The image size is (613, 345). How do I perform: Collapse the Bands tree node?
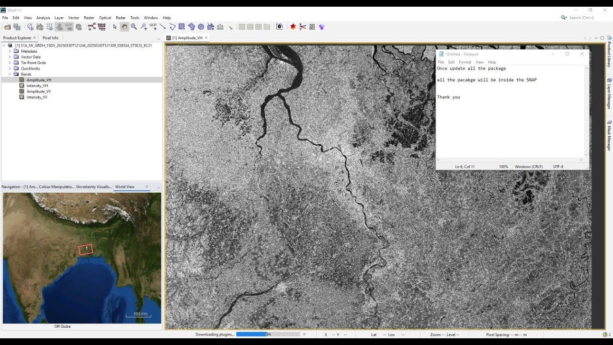(10, 74)
